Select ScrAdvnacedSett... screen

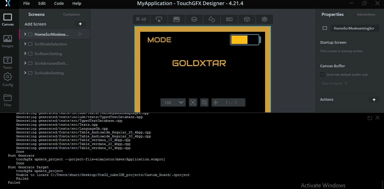click(x=51, y=63)
